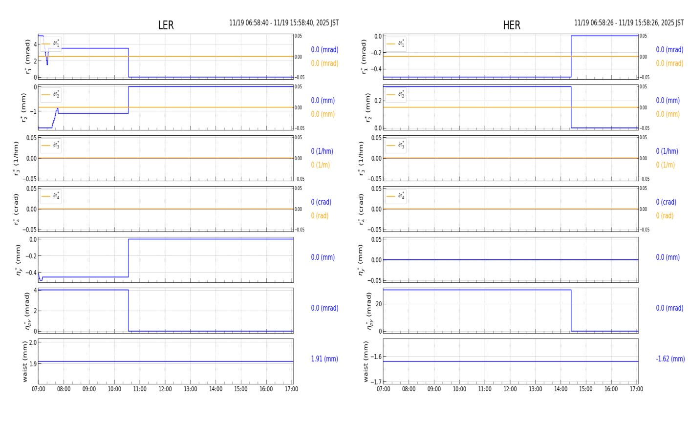Click the 17:00 tick on the LER time axis
The height and width of the screenshot is (422, 690).
pos(292,389)
